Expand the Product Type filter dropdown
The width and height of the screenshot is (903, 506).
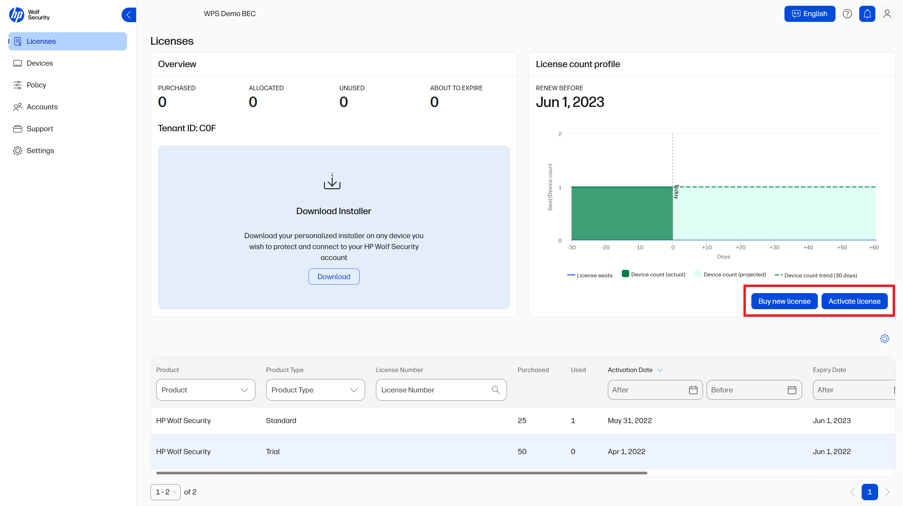pyautogui.click(x=315, y=390)
